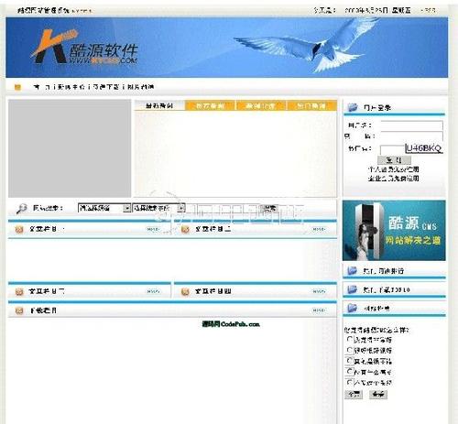This screenshot has height=424, width=458.
Task: Switch to the white active news tab
Action: pyautogui.click(x=159, y=105)
